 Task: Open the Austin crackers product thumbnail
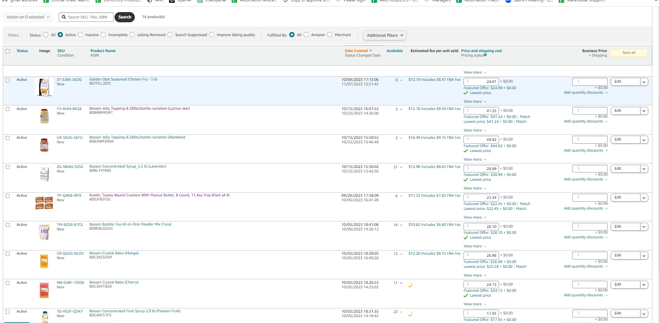tap(44, 203)
